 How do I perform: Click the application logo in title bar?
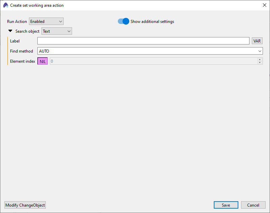tap(6, 5)
